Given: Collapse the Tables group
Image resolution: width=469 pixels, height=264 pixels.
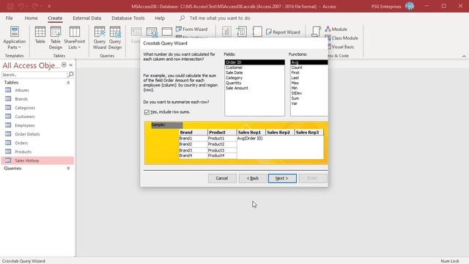Looking at the screenshot, I should click(x=68, y=83).
